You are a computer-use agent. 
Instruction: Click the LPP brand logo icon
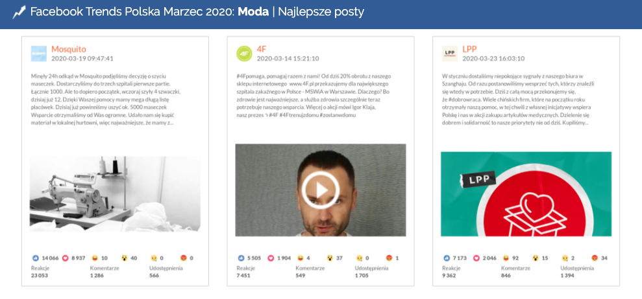click(x=449, y=53)
